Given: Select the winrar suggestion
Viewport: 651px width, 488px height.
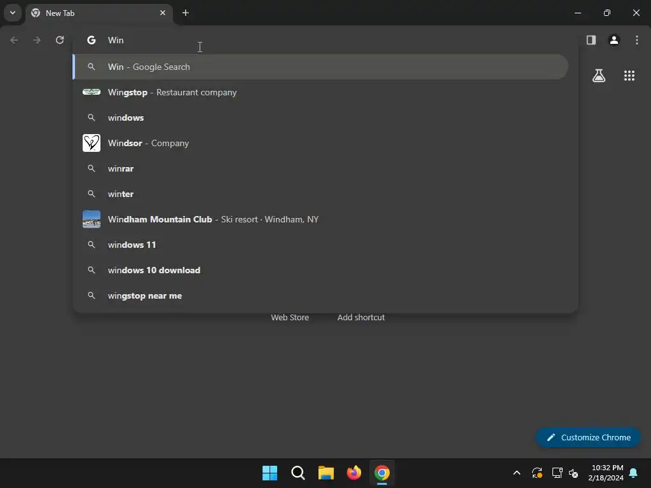Looking at the screenshot, I should click(320, 168).
